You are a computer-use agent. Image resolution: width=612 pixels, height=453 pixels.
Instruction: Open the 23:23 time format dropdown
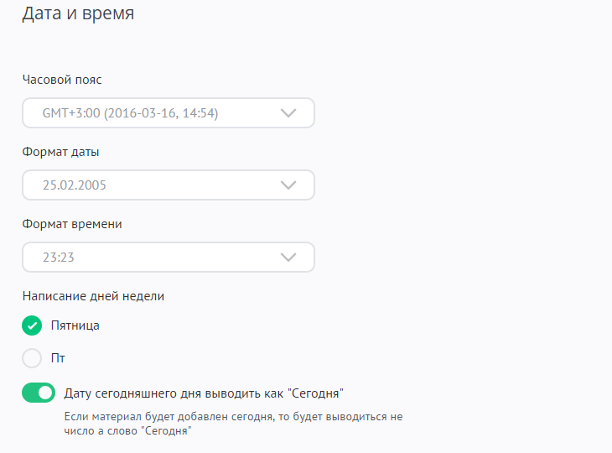coord(168,257)
